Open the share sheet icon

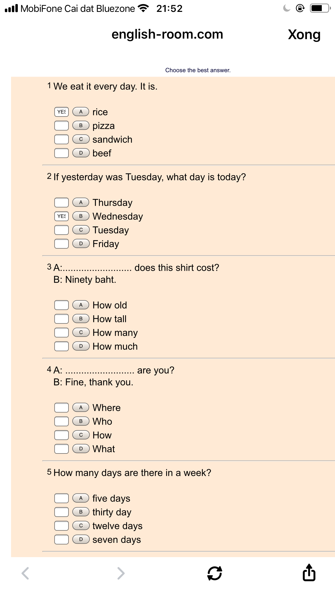[309, 572]
